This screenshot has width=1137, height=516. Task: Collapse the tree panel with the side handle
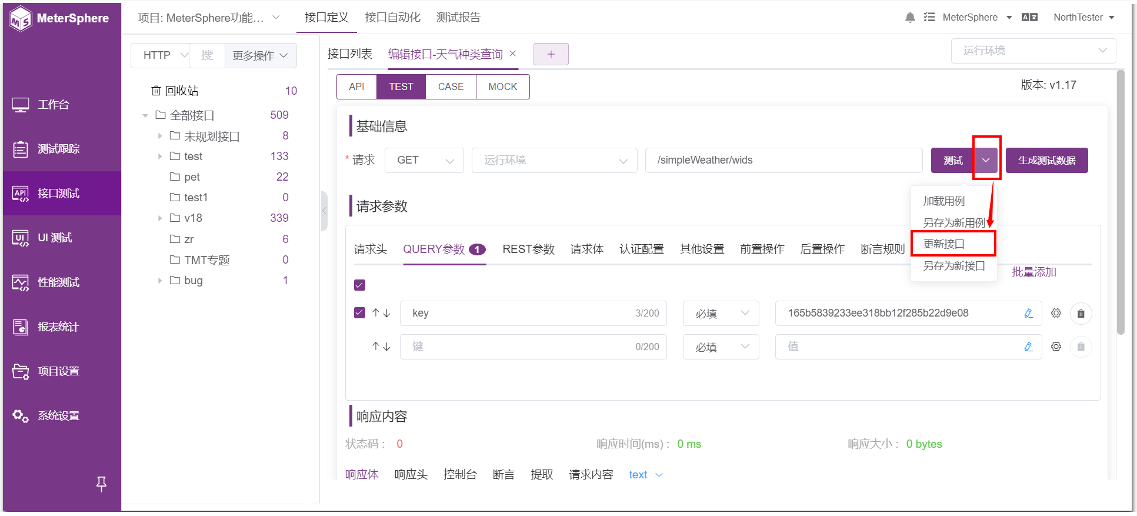point(324,211)
